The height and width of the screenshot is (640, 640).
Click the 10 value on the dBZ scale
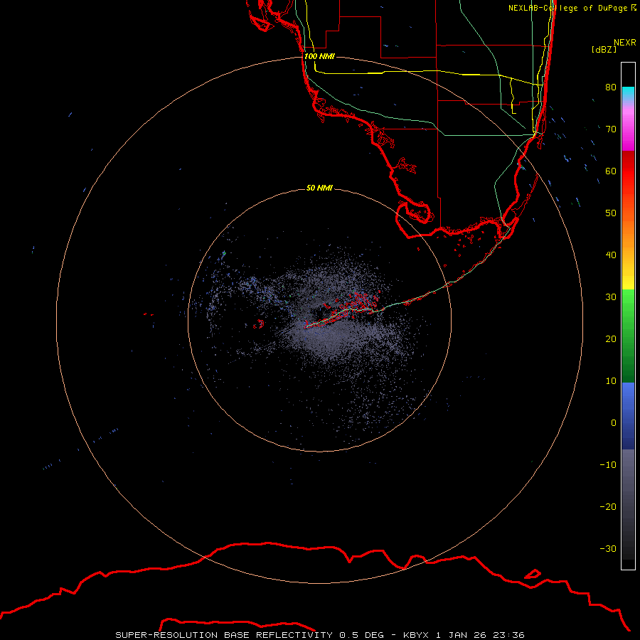click(611, 381)
